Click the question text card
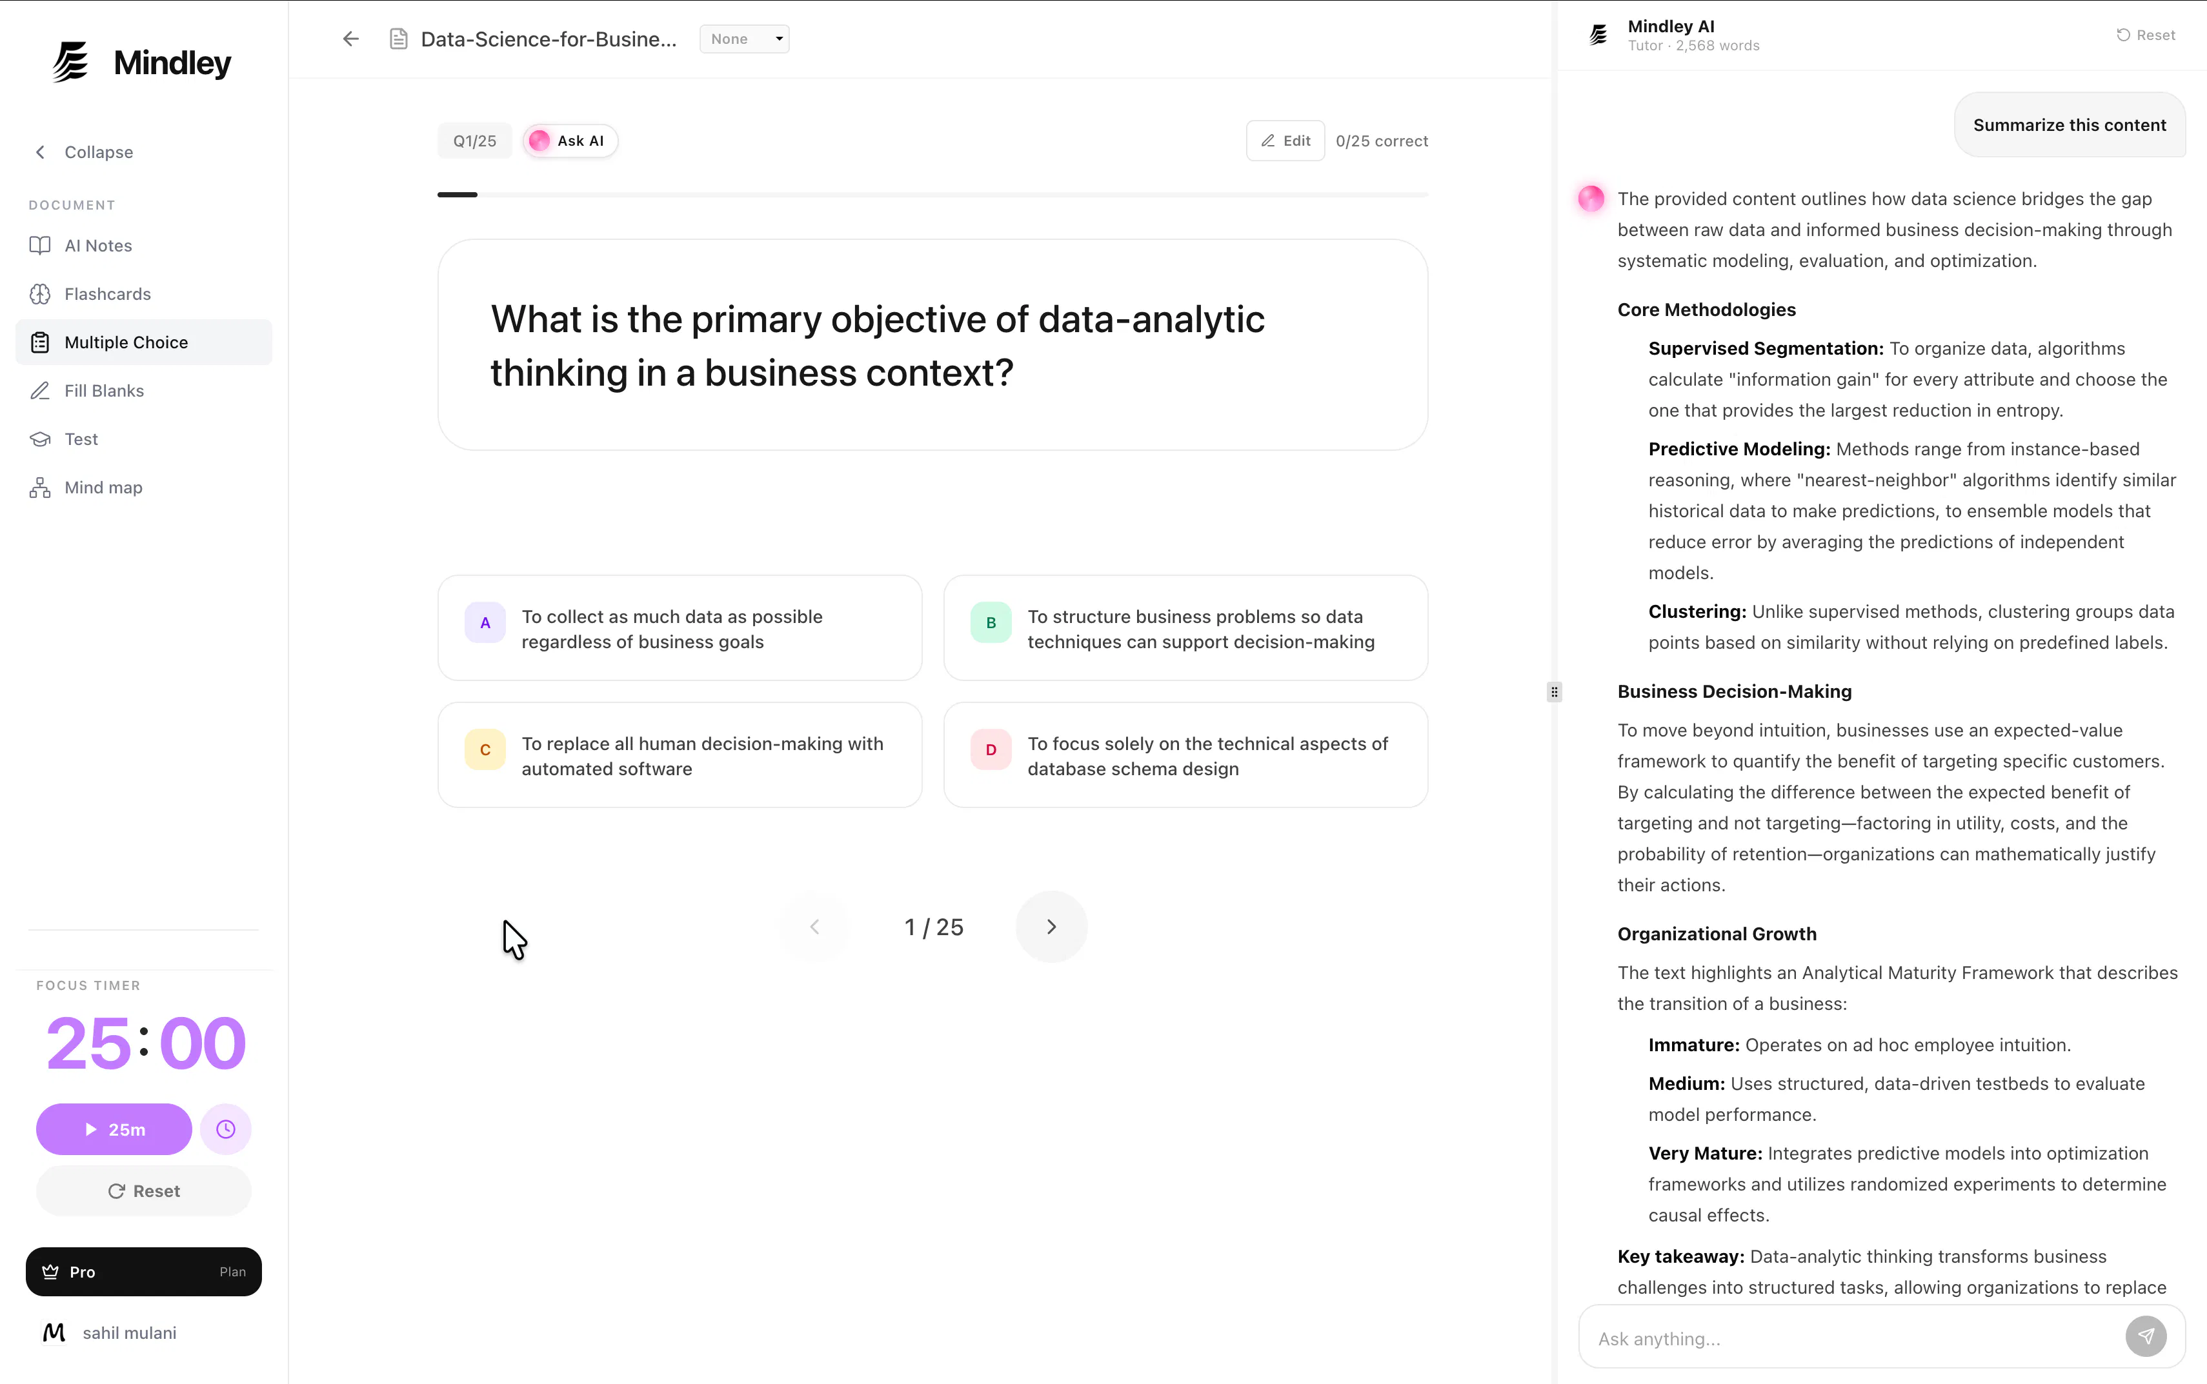Viewport: 2207px width, 1384px height. click(x=932, y=345)
